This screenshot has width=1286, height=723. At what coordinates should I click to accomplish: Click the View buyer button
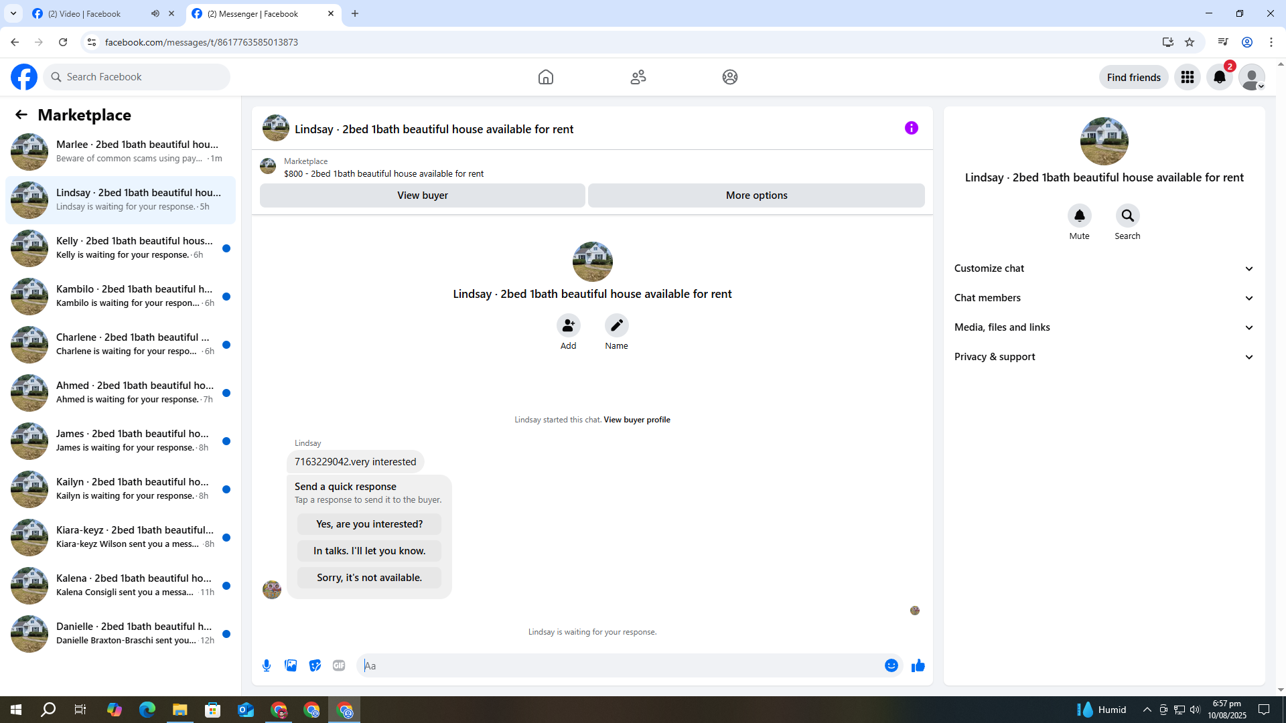click(422, 195)
